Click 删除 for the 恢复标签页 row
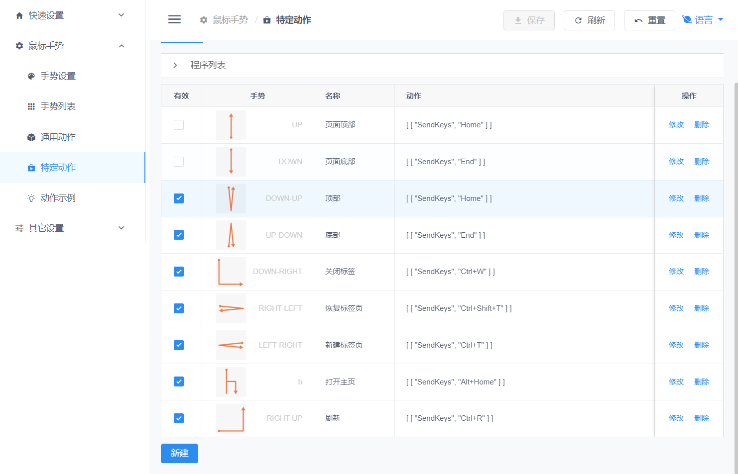The image size is (738, 474). [x=702, y=308]
